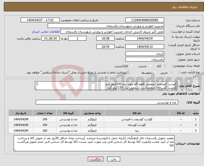The width and height of the screenshot is (204, 166).
Task: Click the گروه کالا field غذا و نوشیدنی
Action: pos(107,102)
